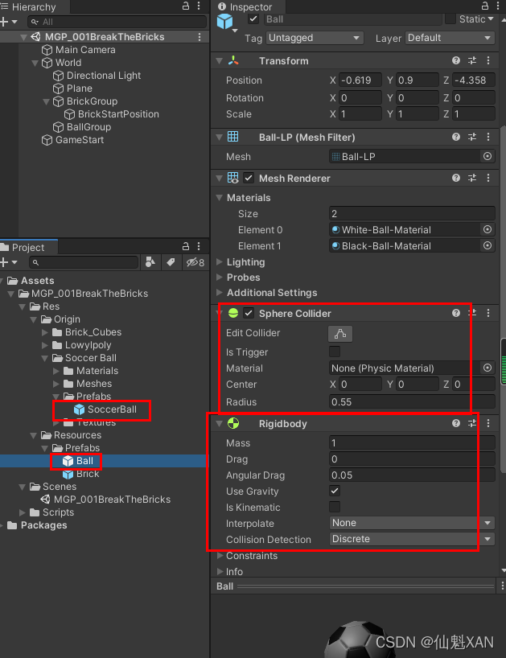The image size is (506, 658).
Task: Open the Interpolate dropdown
Action: pyautogui.click(x=412, y=523)
